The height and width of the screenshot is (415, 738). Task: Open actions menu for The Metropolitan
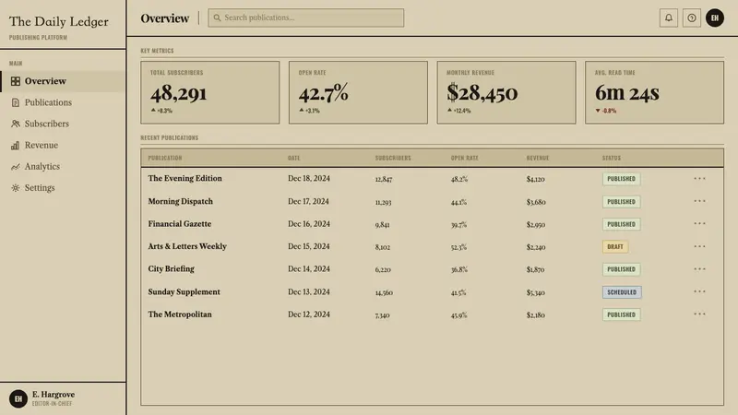tap(699, 314)
